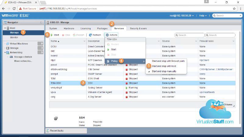244x137 pixels.
Task: Open the Policy submenu item
Action: tap(125, 61)
